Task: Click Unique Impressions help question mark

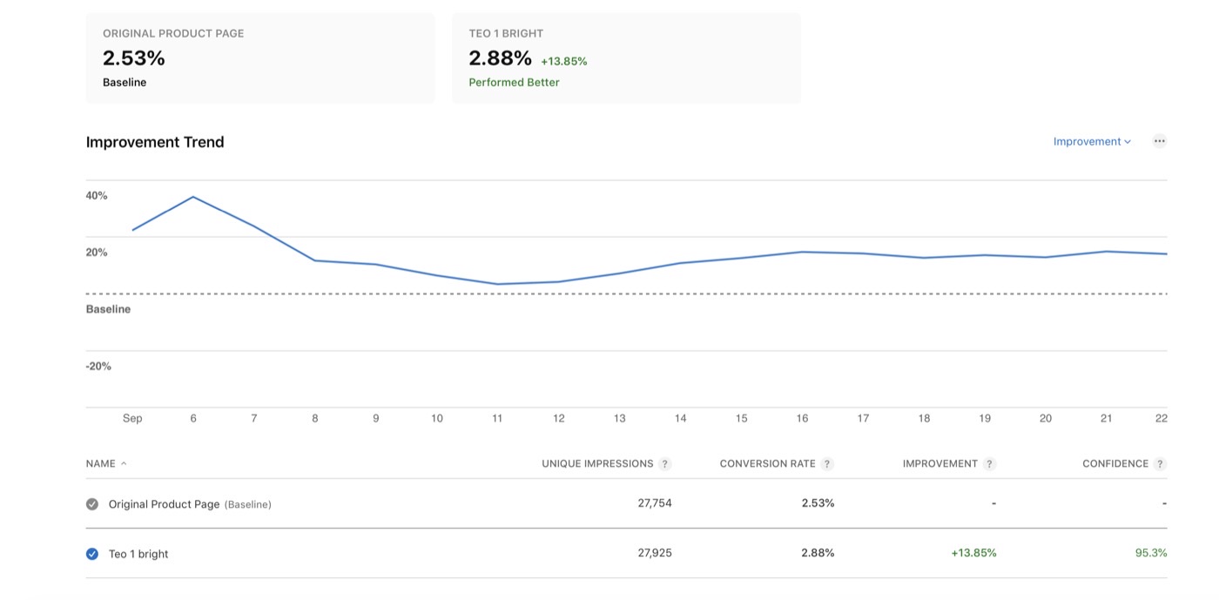Action: 665,464
